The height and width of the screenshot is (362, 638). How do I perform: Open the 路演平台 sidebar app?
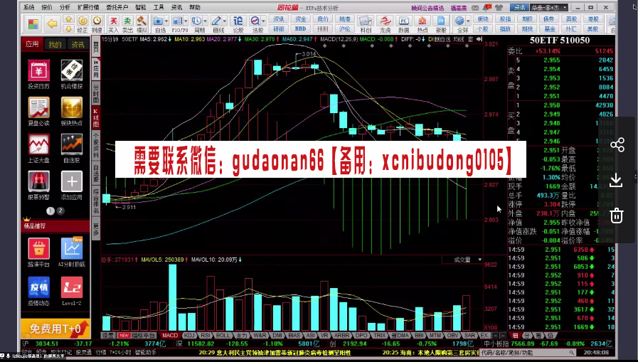[x=38, y=252]
